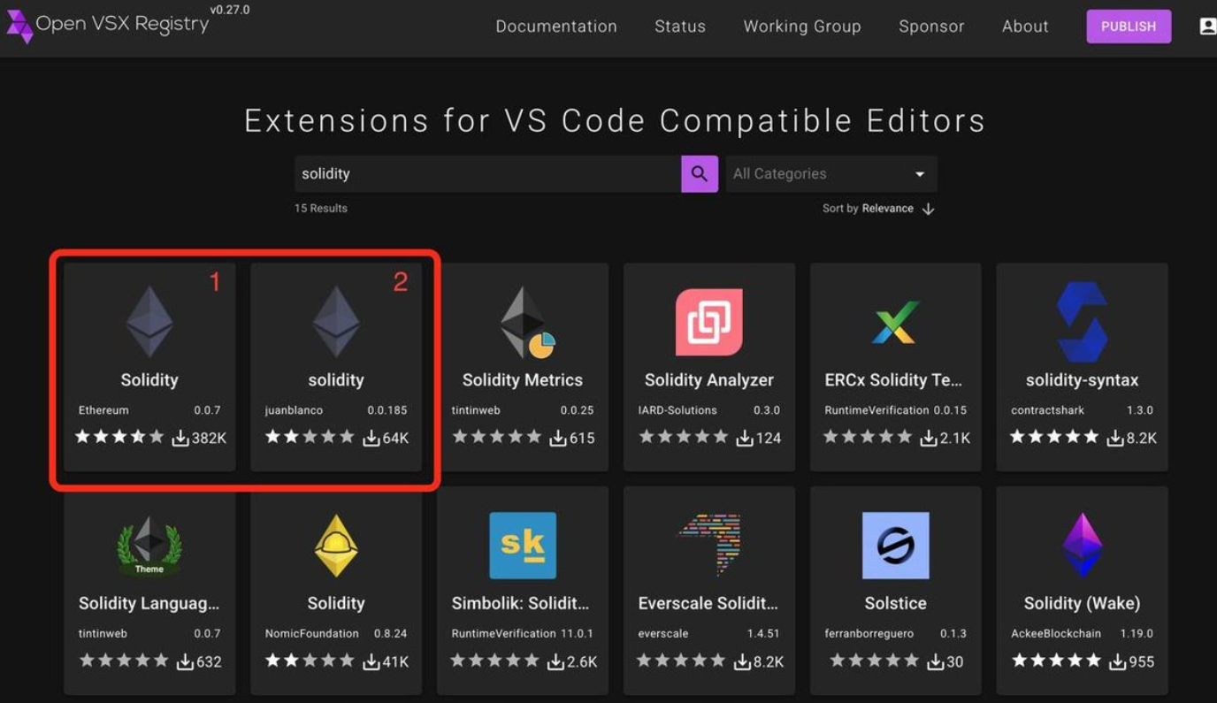The height and width of the screenshot is (703, 1217).
Task: Open the Working Group nav item
Action: point(802,27)
